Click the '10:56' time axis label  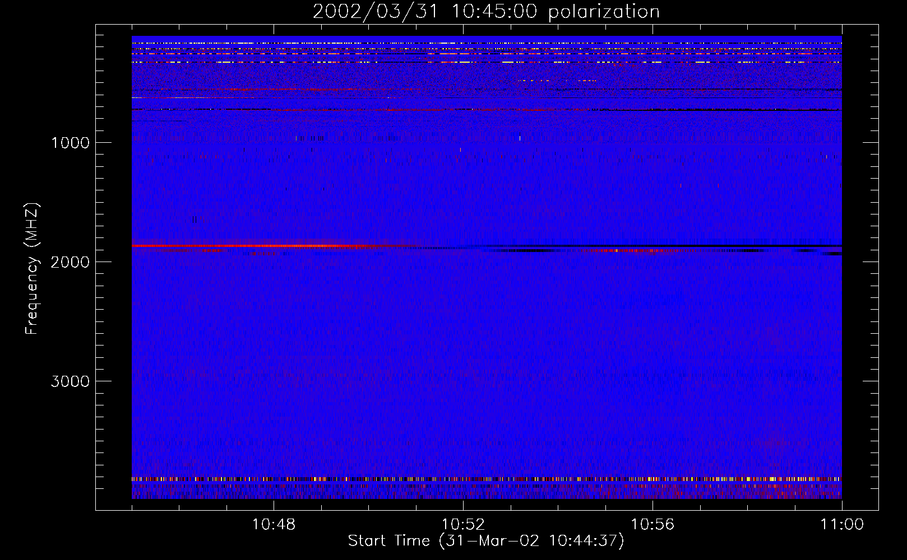[x=653, y=525]
